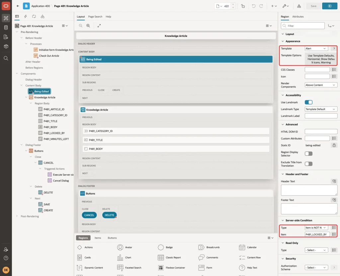340x276 pixels.
Task: Open Icon picker list button
Action: pos(334,77)
